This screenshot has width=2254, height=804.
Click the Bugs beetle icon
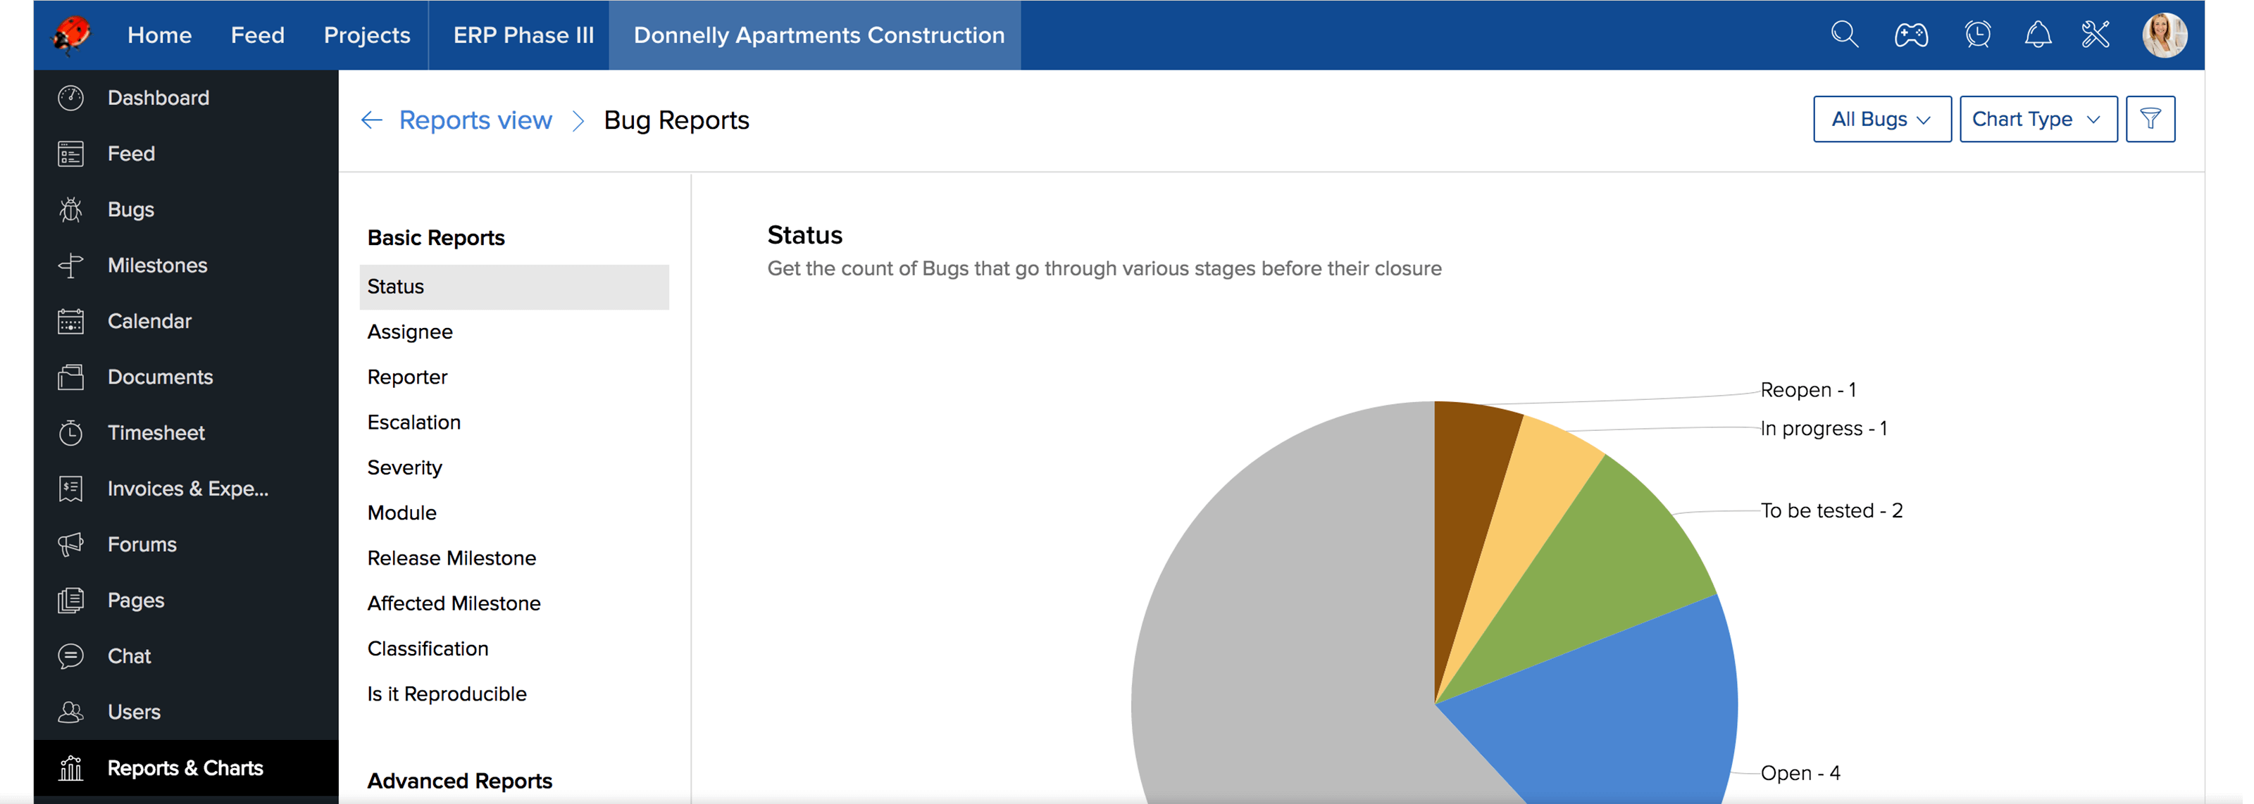pyautogui.click(x=71, y=210)
